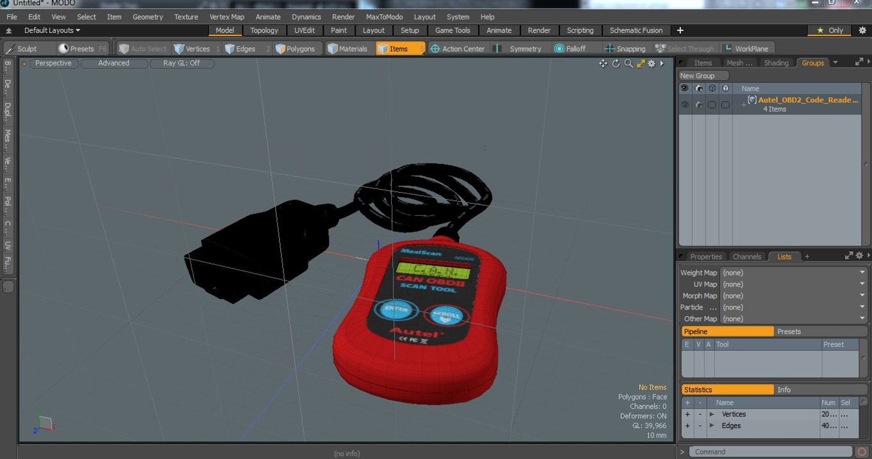Click the Command input field
Screen dimensions: 872x459
[770, 452]
